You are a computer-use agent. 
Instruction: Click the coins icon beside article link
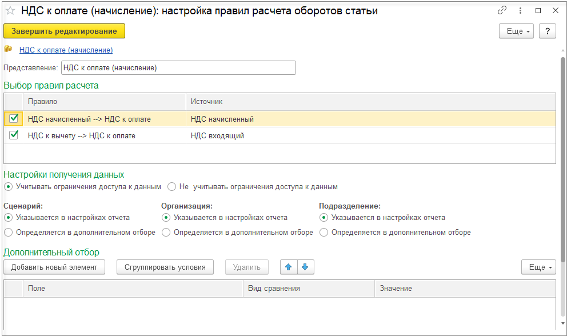point(9,50)
